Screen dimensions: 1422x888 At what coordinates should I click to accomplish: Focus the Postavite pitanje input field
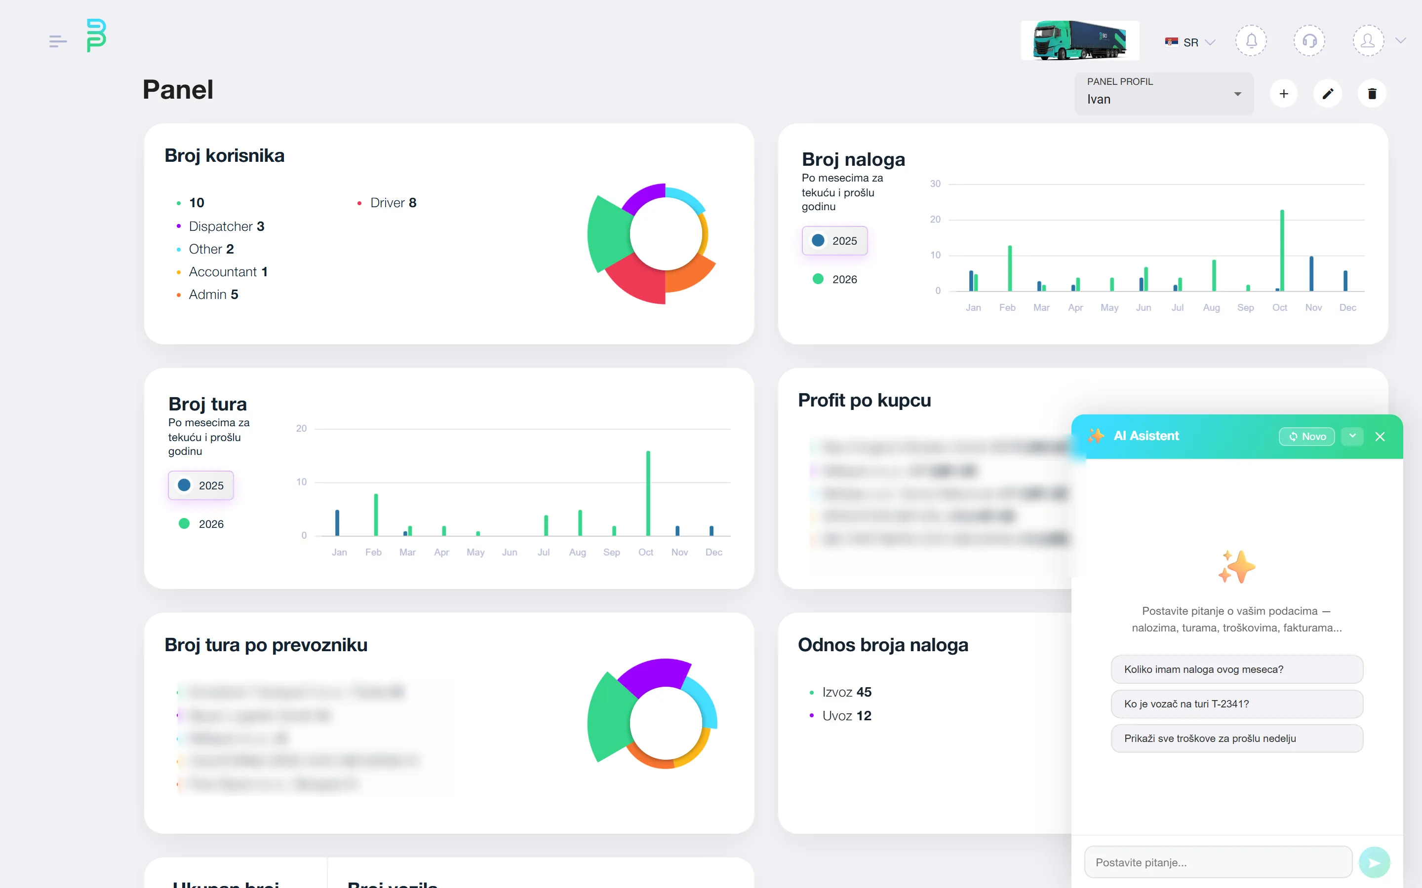(x=1218, y=862)
